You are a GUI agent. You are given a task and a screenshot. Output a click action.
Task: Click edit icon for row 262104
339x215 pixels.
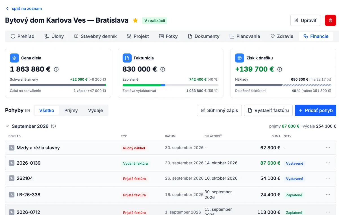11,178
